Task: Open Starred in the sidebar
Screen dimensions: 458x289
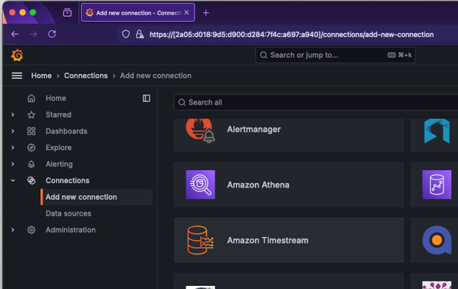Action: click(58, 115)
